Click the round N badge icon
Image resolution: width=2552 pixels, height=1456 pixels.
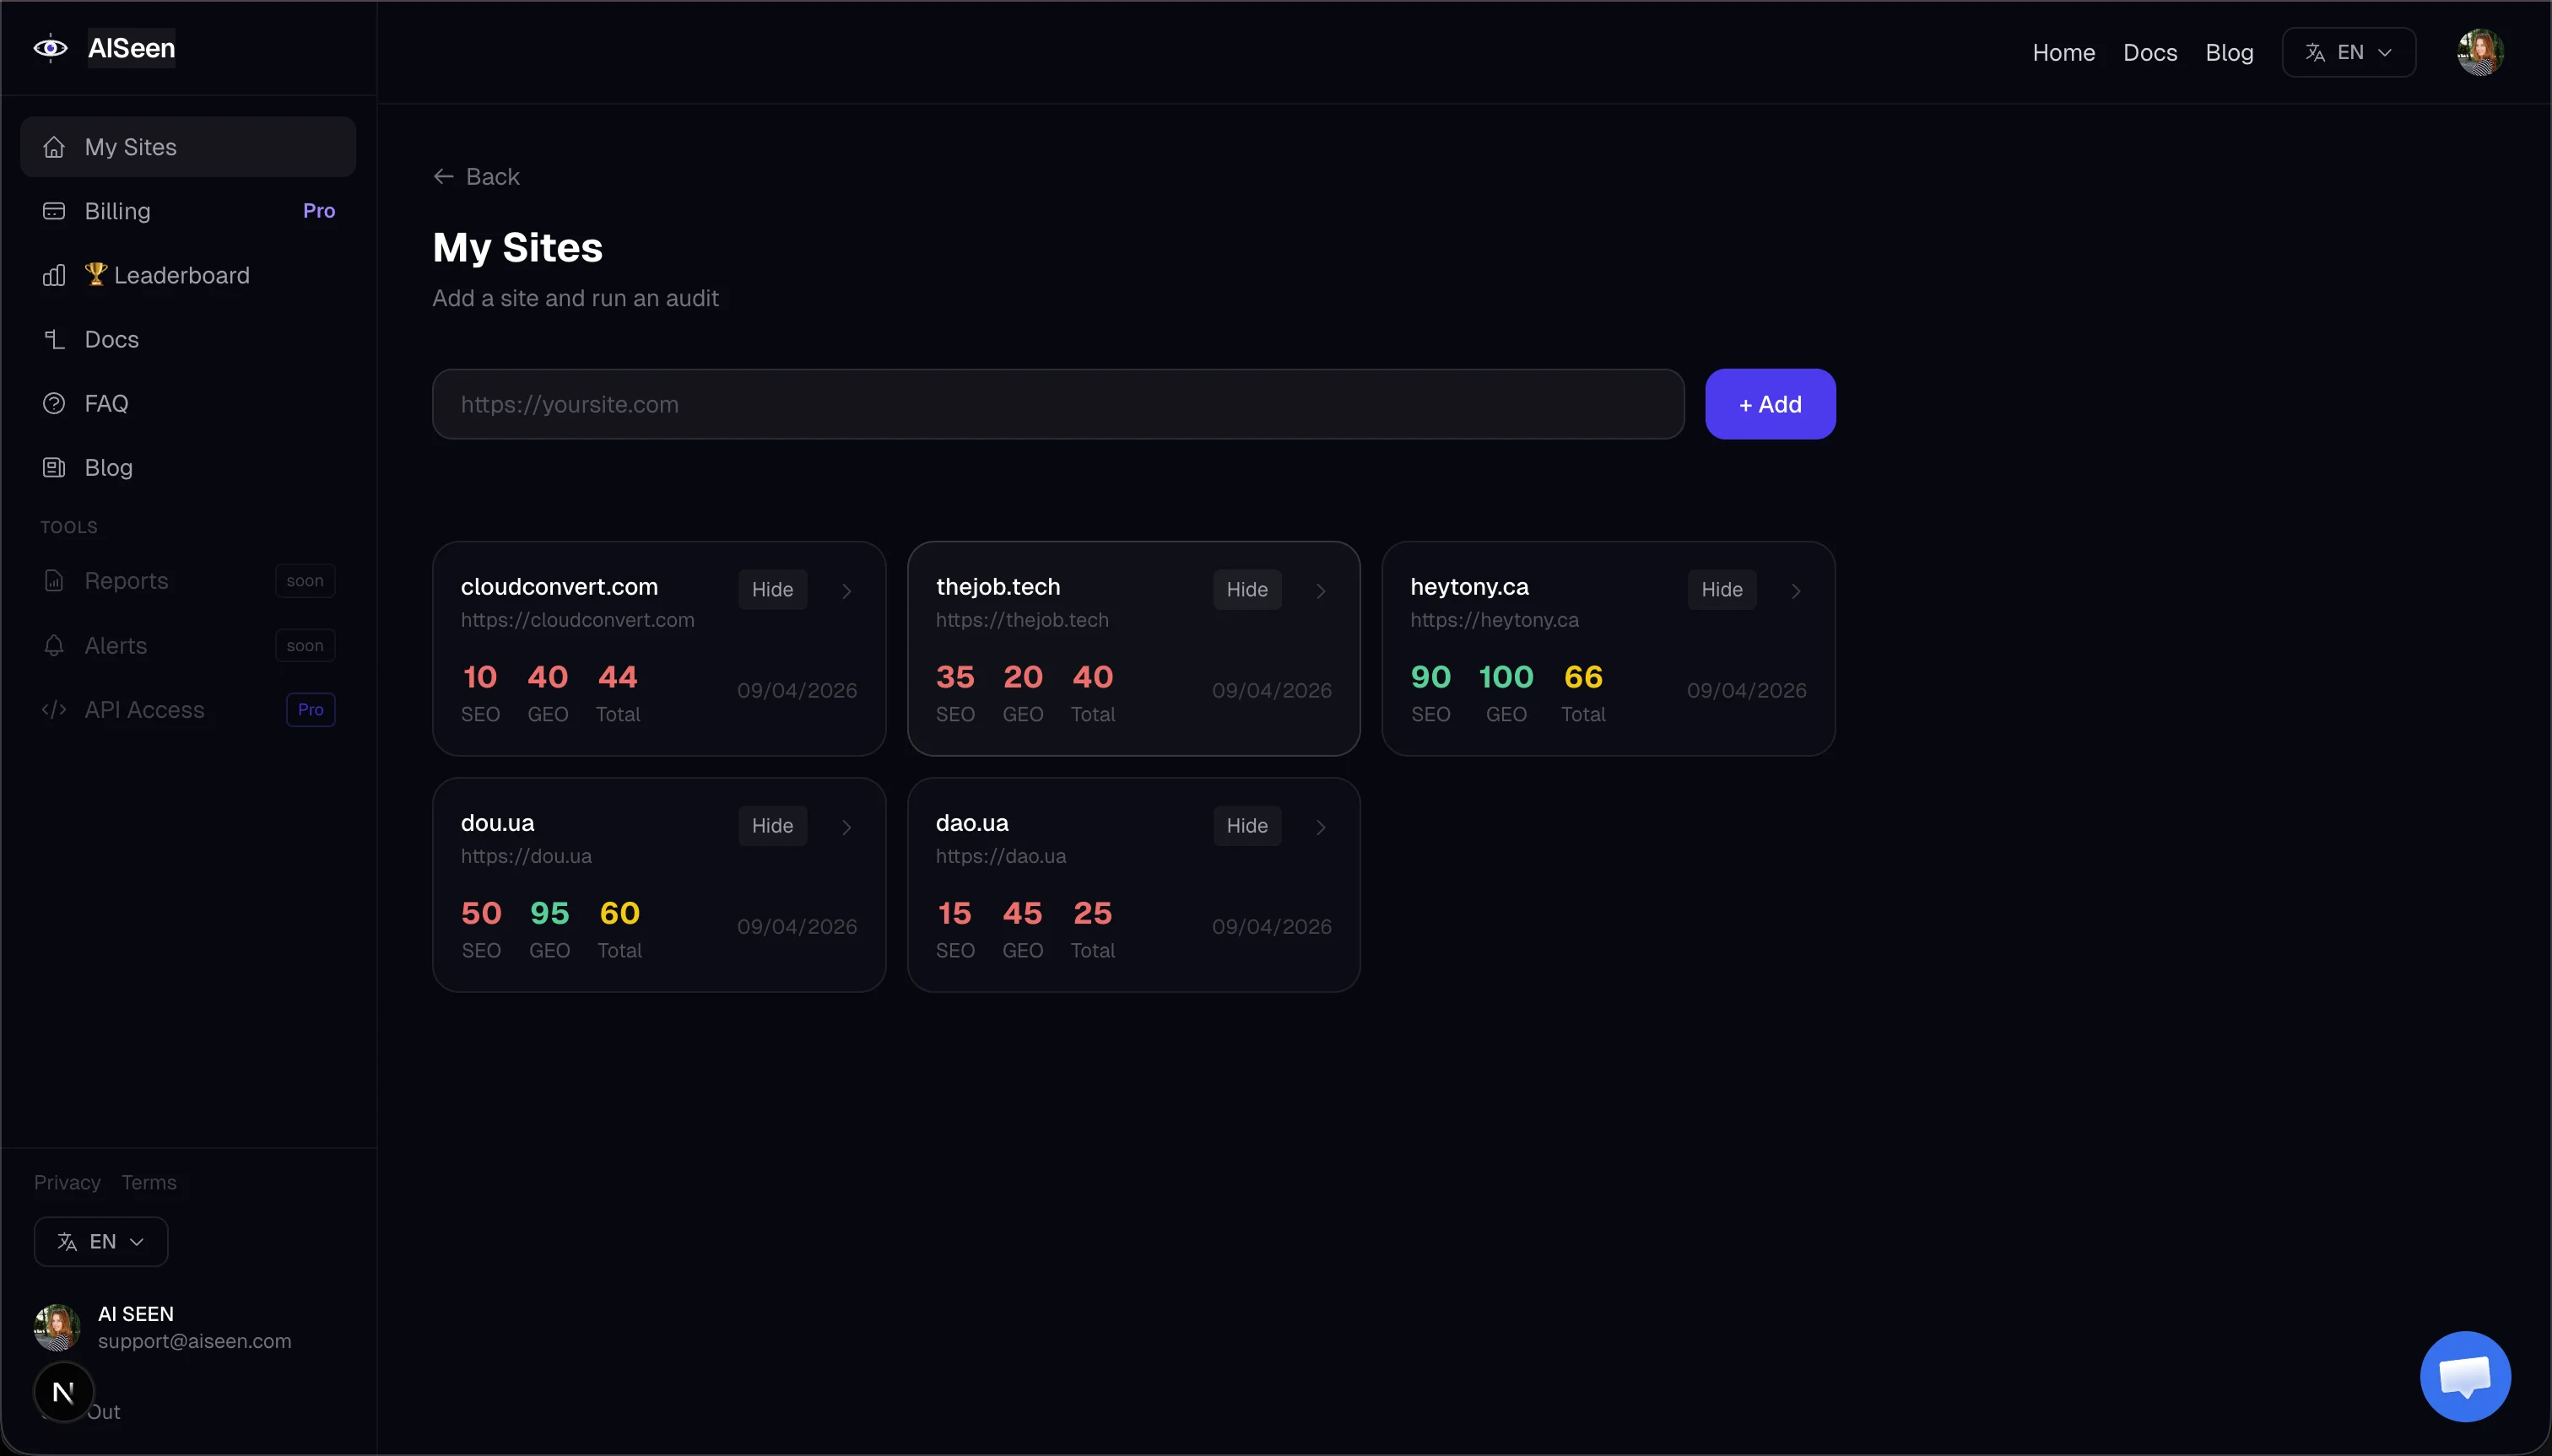coord(64,1391)
